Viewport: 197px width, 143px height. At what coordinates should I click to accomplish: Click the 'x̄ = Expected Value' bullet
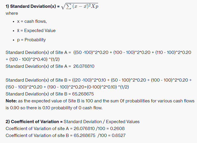point(36,31)
